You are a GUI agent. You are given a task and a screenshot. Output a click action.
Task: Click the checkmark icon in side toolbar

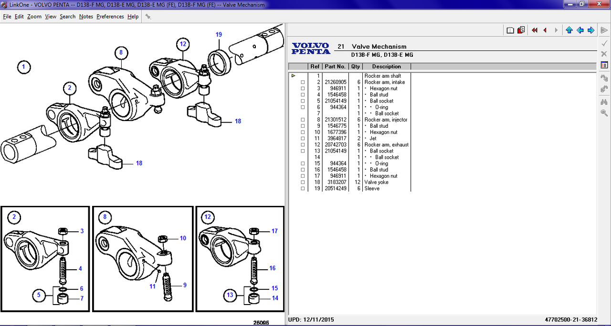(604, 43)
